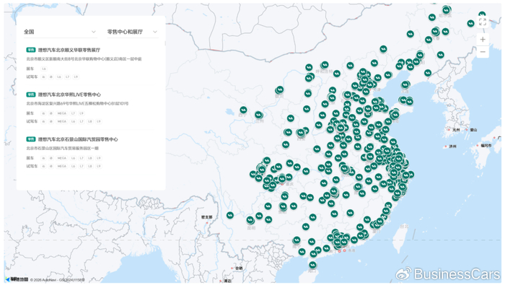Select the westernmost store marker in Yunnan
The height and width of the screenshot is (285, 505).
pyautogui.click(x=230, y=215)
